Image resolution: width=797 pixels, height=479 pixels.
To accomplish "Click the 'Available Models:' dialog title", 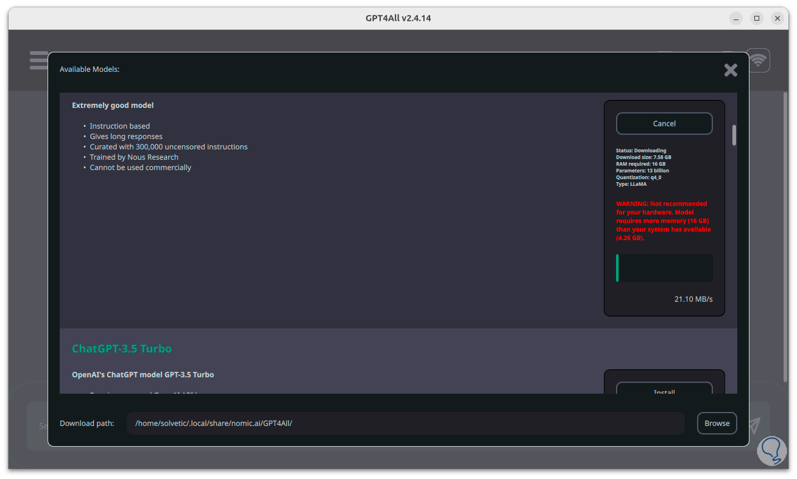I will click(x=90, y=69).
